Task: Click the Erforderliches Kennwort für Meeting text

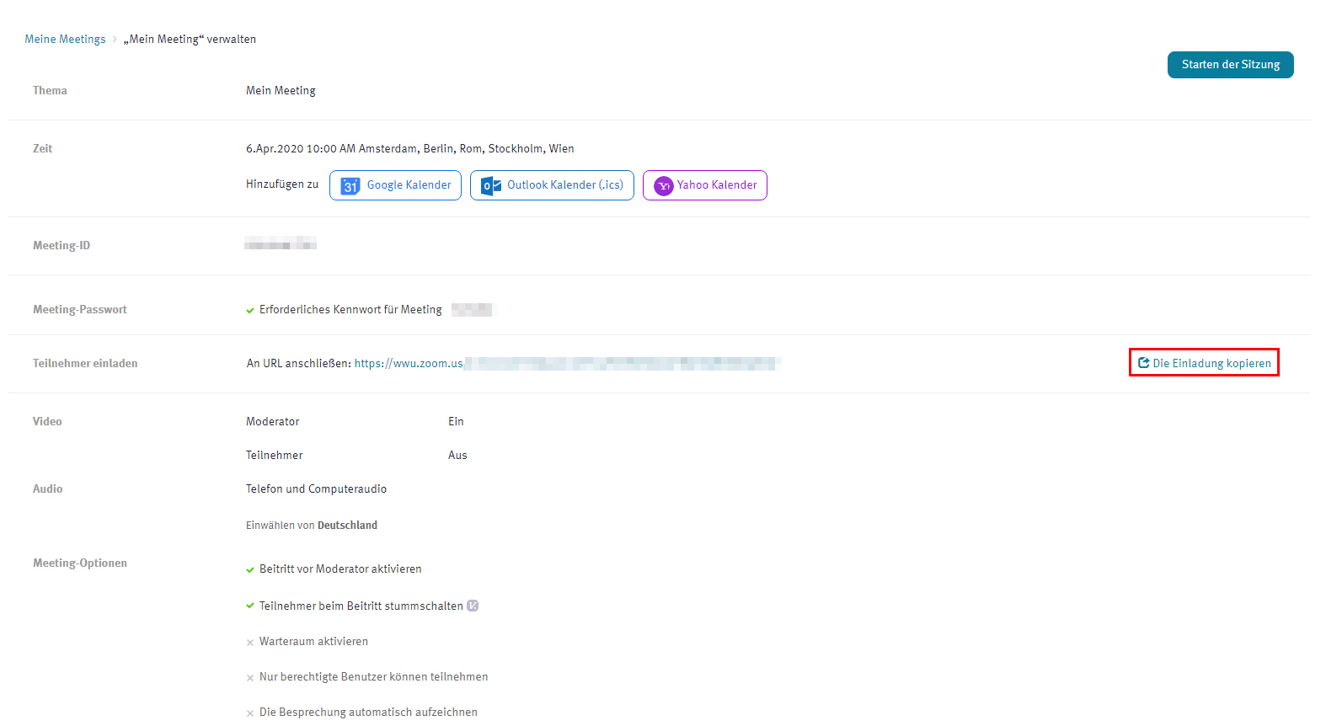Action: click(x=350, y=309)
